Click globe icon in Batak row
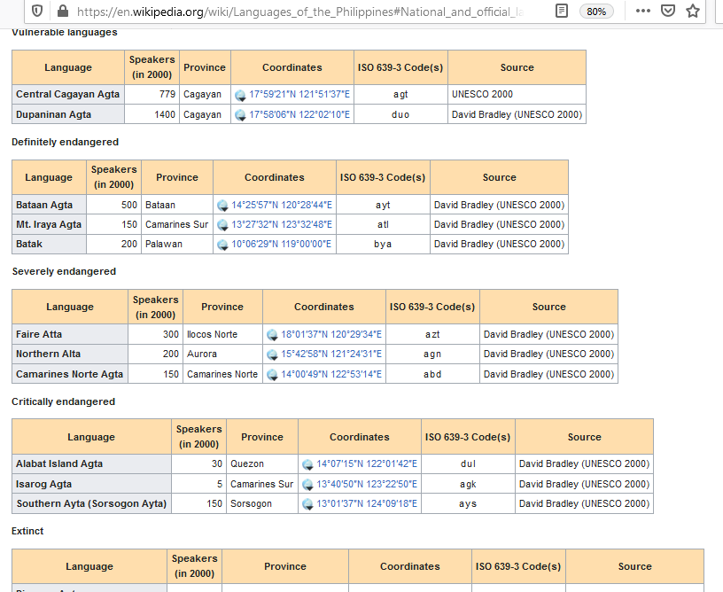This screenshot has height=592, width=723. tap(222, 245)
